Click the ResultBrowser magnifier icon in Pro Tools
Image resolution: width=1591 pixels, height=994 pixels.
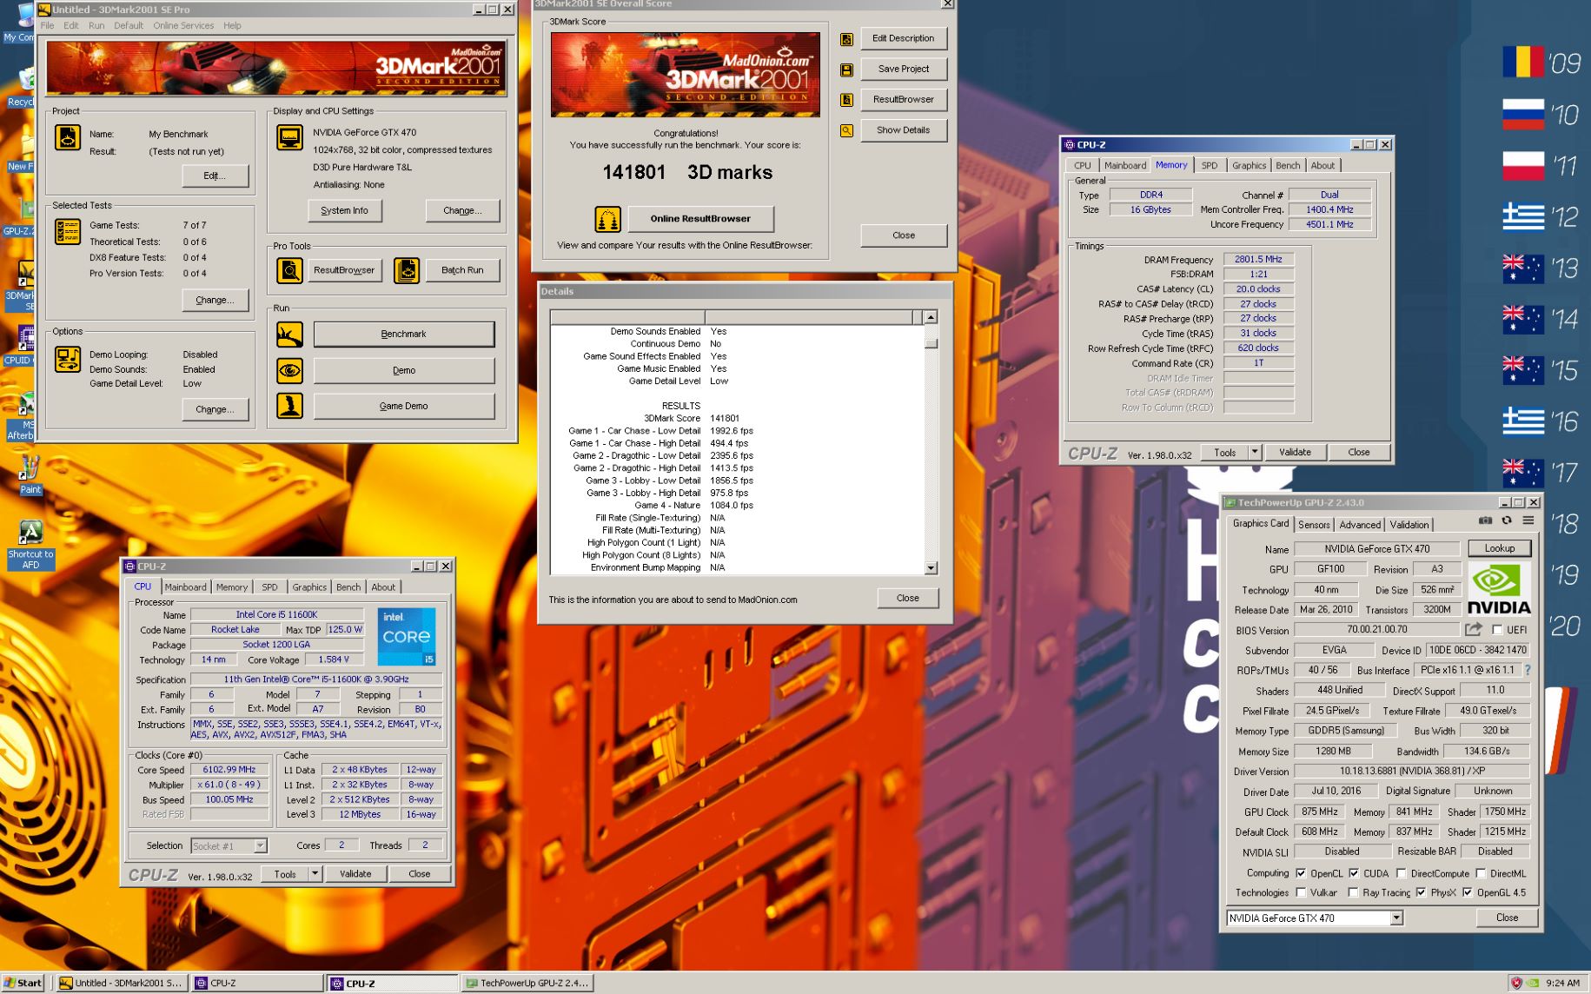pyautogui.click(x=289, y=270)
